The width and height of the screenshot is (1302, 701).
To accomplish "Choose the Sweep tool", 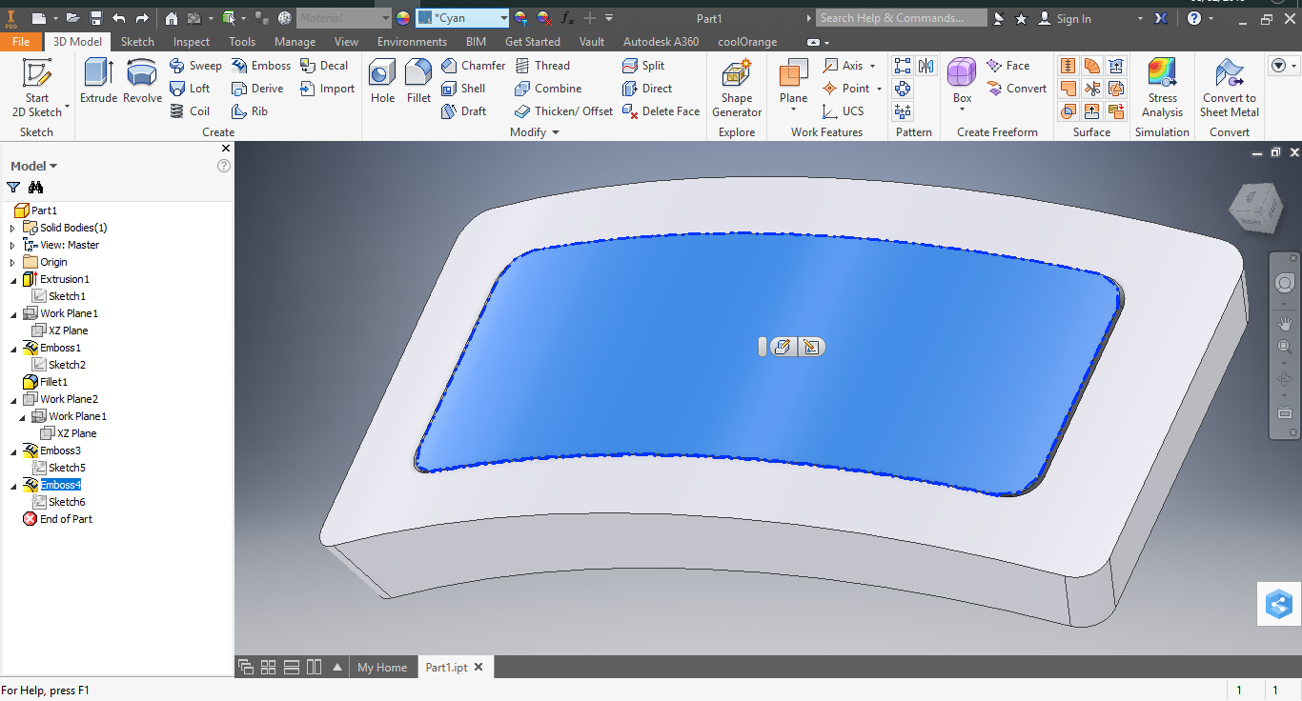I will [x=195, y=66].
